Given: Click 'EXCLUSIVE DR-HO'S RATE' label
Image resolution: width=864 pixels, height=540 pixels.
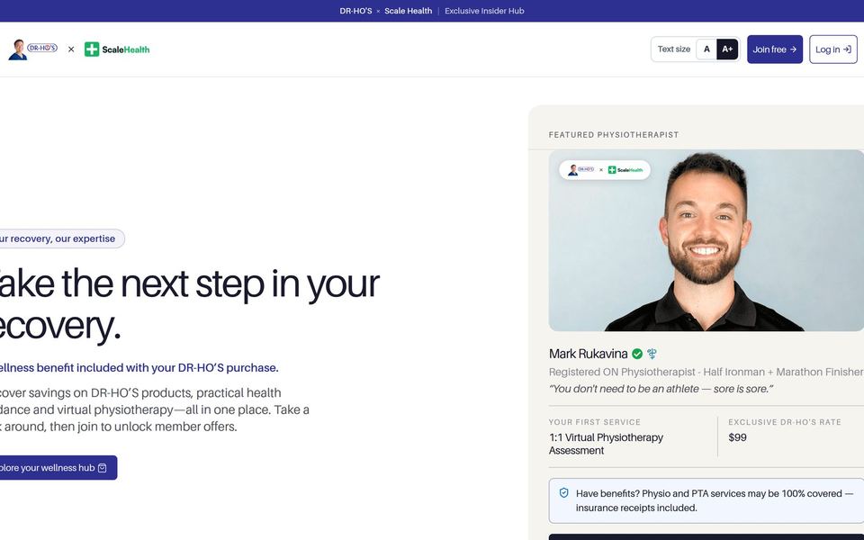Looking at the screenshot, I should (x=785, y=422).
